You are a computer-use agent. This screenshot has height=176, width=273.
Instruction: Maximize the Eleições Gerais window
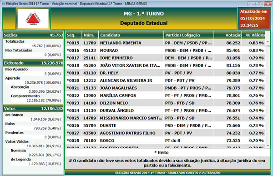(260, 4)
